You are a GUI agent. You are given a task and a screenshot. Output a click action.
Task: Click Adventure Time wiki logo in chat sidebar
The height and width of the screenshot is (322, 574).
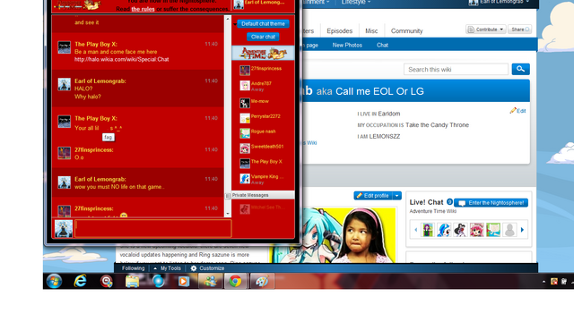(x=263, y=54)
